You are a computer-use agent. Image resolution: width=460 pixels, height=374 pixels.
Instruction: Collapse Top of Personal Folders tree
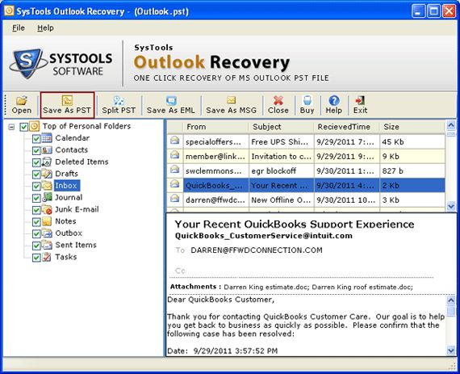click(11, 127)
